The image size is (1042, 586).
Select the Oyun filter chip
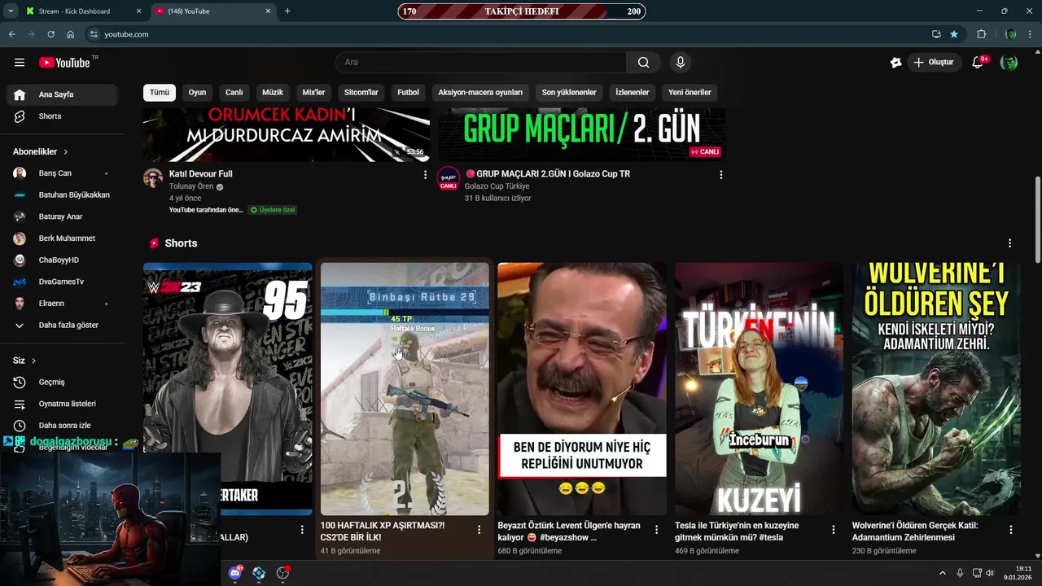pyautogui.click(x=197, y=93)
